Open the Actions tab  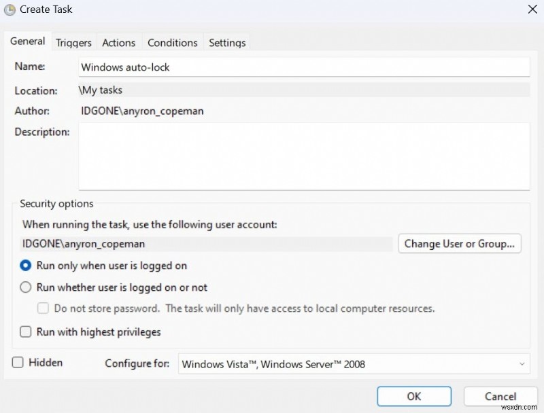coord(118,43)
